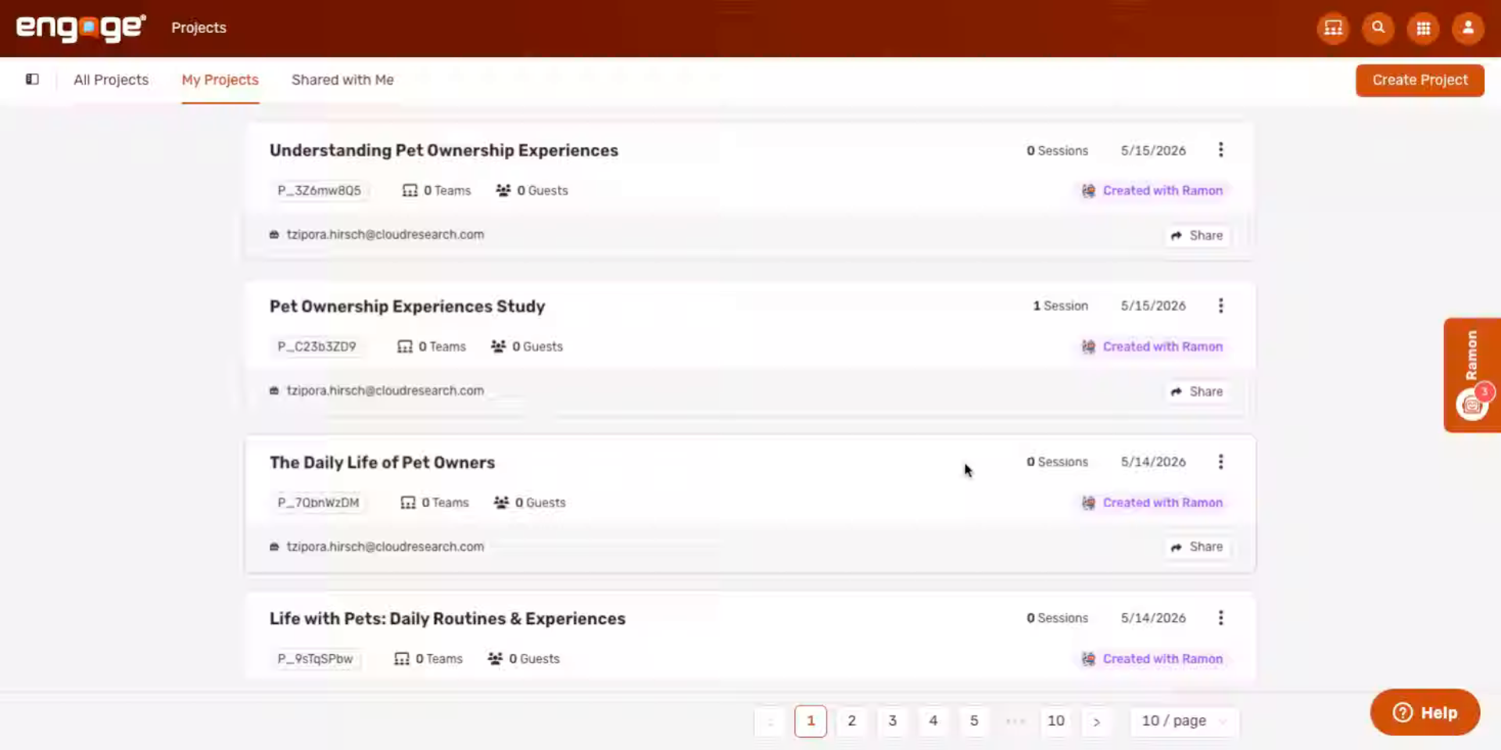Go to page 2

pos(851,721)
